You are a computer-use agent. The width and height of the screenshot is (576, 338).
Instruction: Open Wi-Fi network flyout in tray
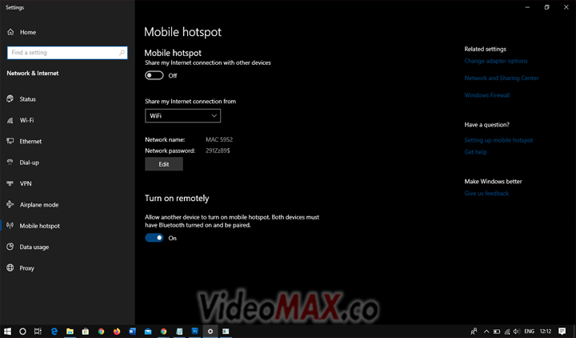click(507, 332)
